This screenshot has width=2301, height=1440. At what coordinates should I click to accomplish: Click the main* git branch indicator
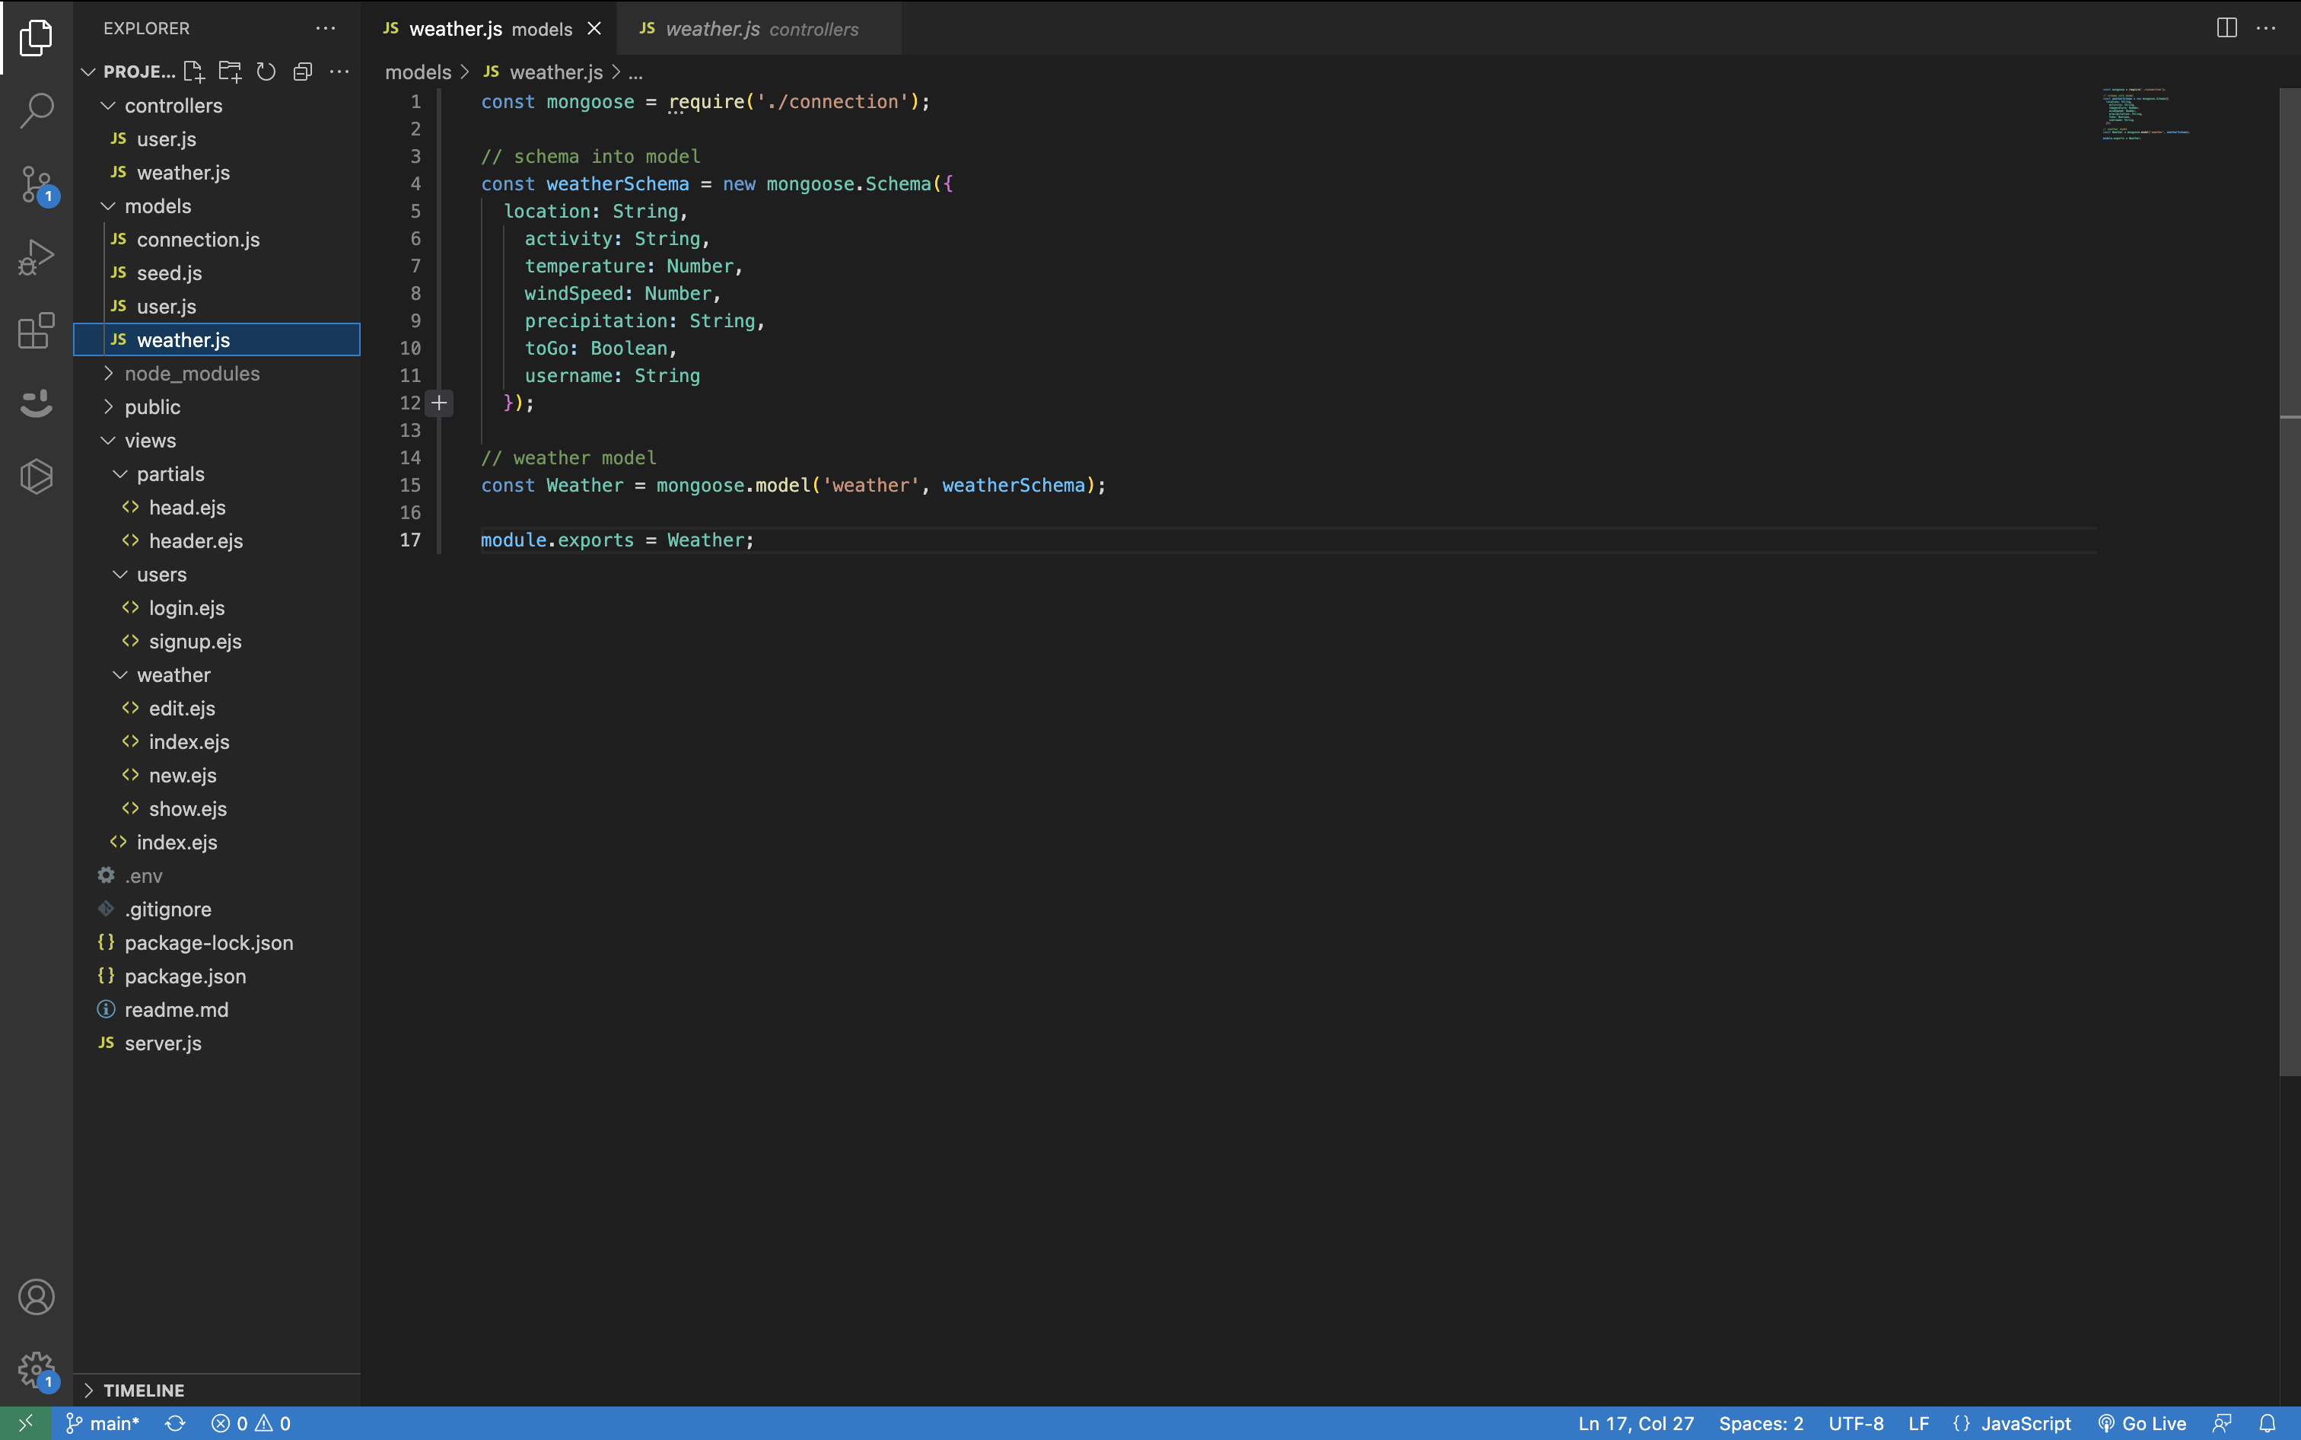103,1422
